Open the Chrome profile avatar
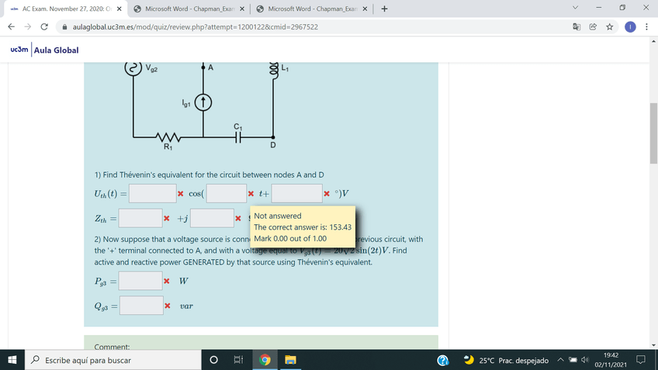Screen dimensions: 658x370 click(629, 26)
